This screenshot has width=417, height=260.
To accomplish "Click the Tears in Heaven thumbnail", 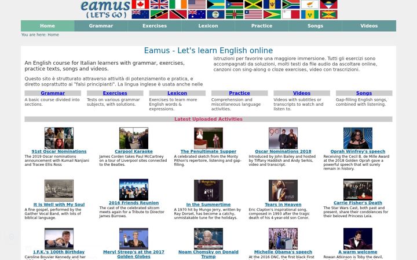I will click(283, 191).
